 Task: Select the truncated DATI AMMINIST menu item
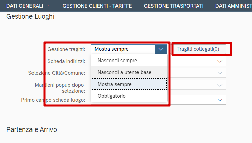[233, 6]
